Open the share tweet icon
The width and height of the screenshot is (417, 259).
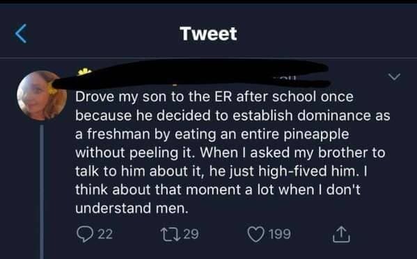(341, 234)
